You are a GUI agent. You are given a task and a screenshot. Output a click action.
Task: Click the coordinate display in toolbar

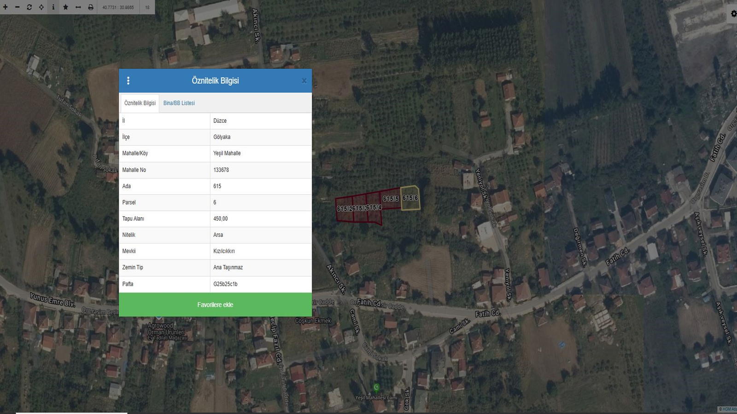click(118, 7)
